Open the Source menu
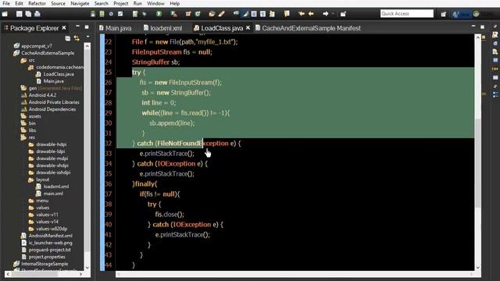Image resolution: width=500 pixels, height=281 pixels. click(x=58, y=3)
